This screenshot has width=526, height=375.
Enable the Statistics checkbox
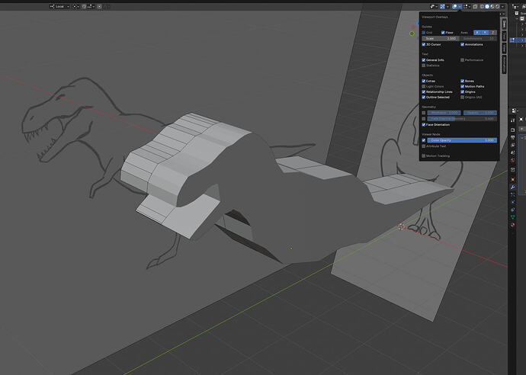click(x=424, y=66)
